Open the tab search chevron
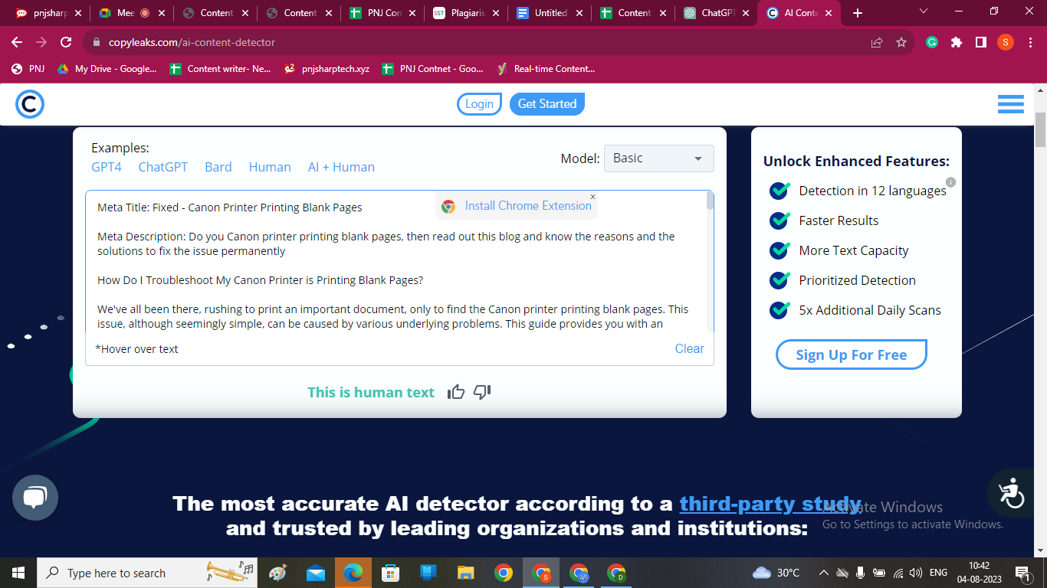1047x588 pixels. 924,11
